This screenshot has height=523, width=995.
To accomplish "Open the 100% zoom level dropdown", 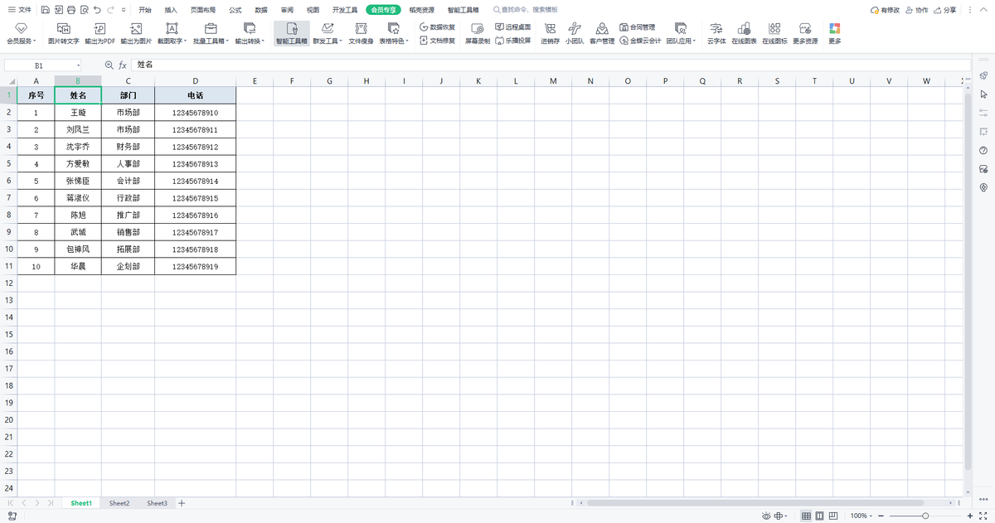I will click(861, 516).
